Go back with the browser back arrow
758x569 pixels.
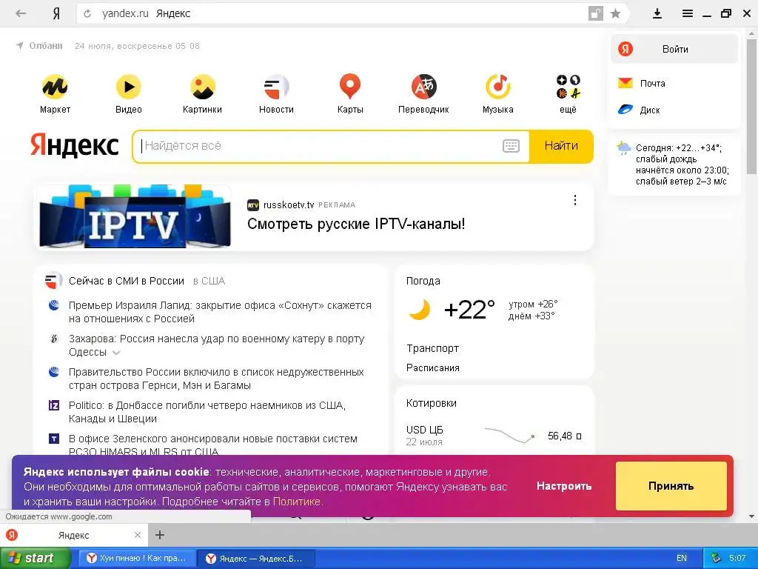tap(21, 13)
